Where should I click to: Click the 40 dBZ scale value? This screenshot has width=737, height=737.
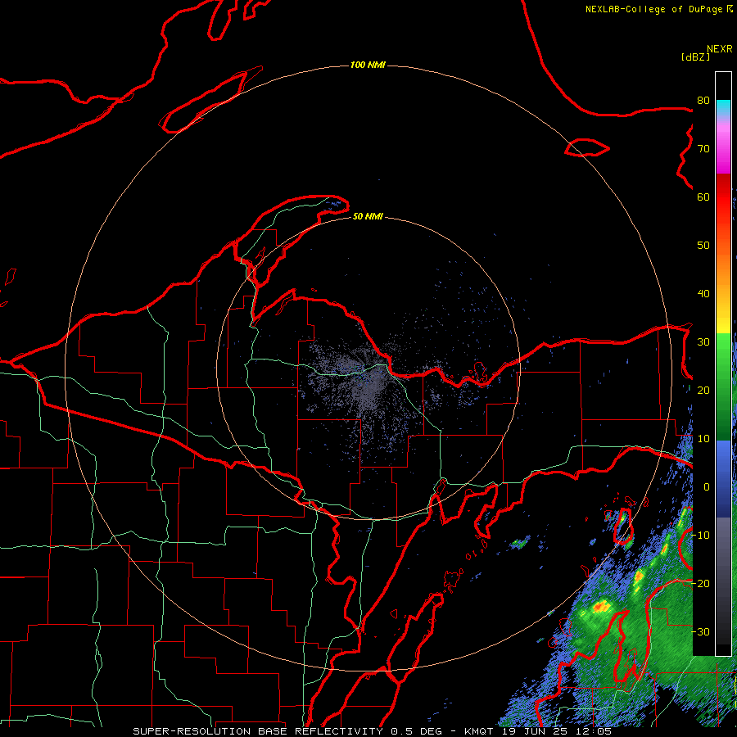tap(703, 294)
